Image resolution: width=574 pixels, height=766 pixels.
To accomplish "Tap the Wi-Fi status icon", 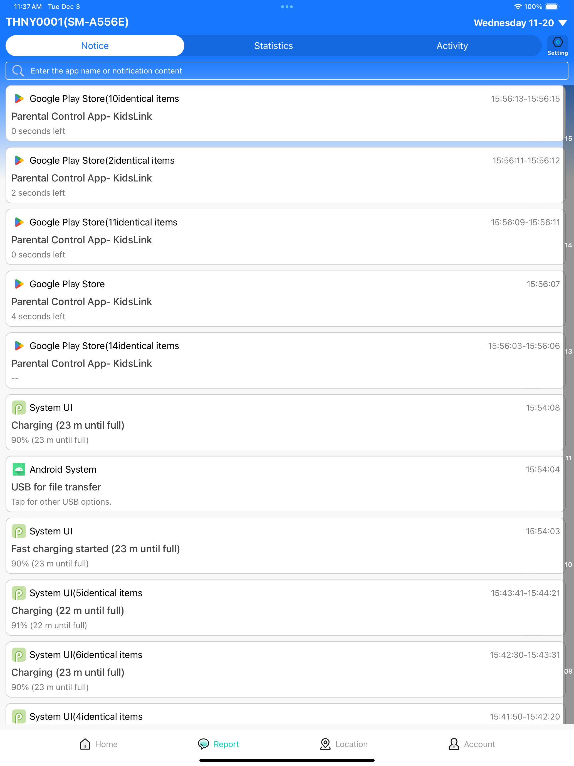I will [518, 7].
